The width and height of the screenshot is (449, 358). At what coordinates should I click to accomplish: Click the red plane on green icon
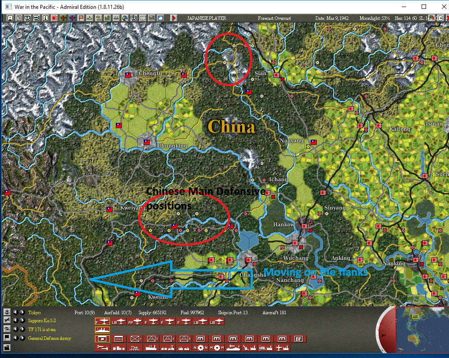pos(63,18)
